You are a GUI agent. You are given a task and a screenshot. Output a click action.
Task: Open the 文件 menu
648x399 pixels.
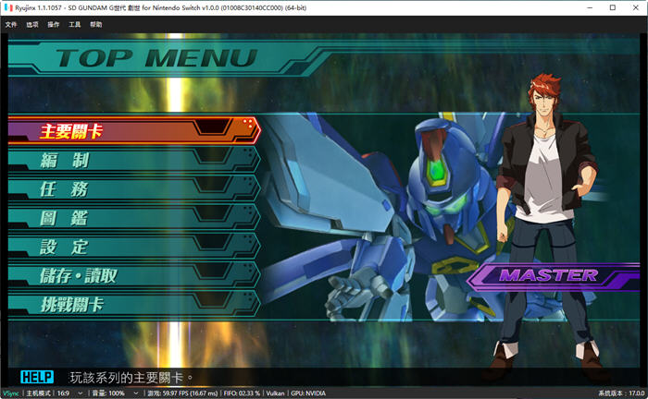(x=11, y=24)
